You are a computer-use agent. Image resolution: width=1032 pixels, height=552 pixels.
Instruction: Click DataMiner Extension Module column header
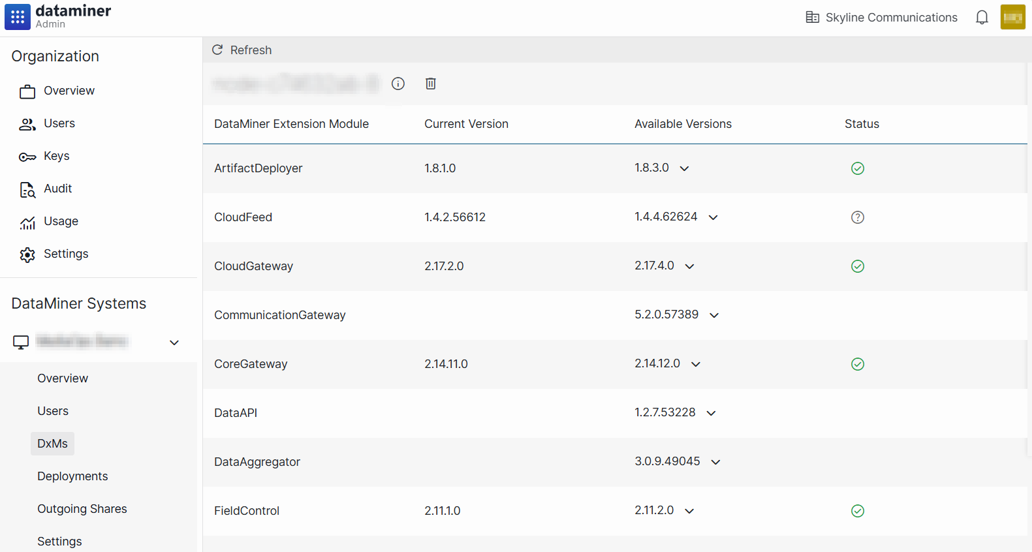click(x=292, y=124)
